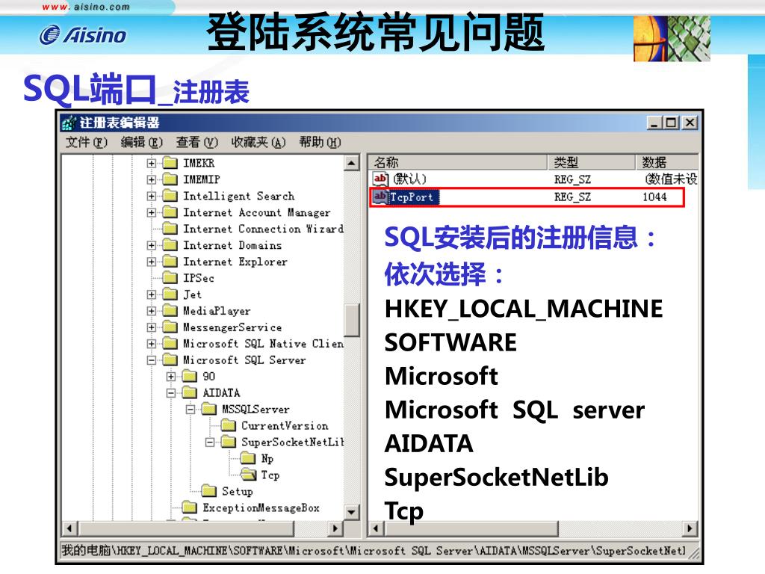Screen dimensions: 765x574
Task: Click the Jet folder icon
Action: coord(170,294)
